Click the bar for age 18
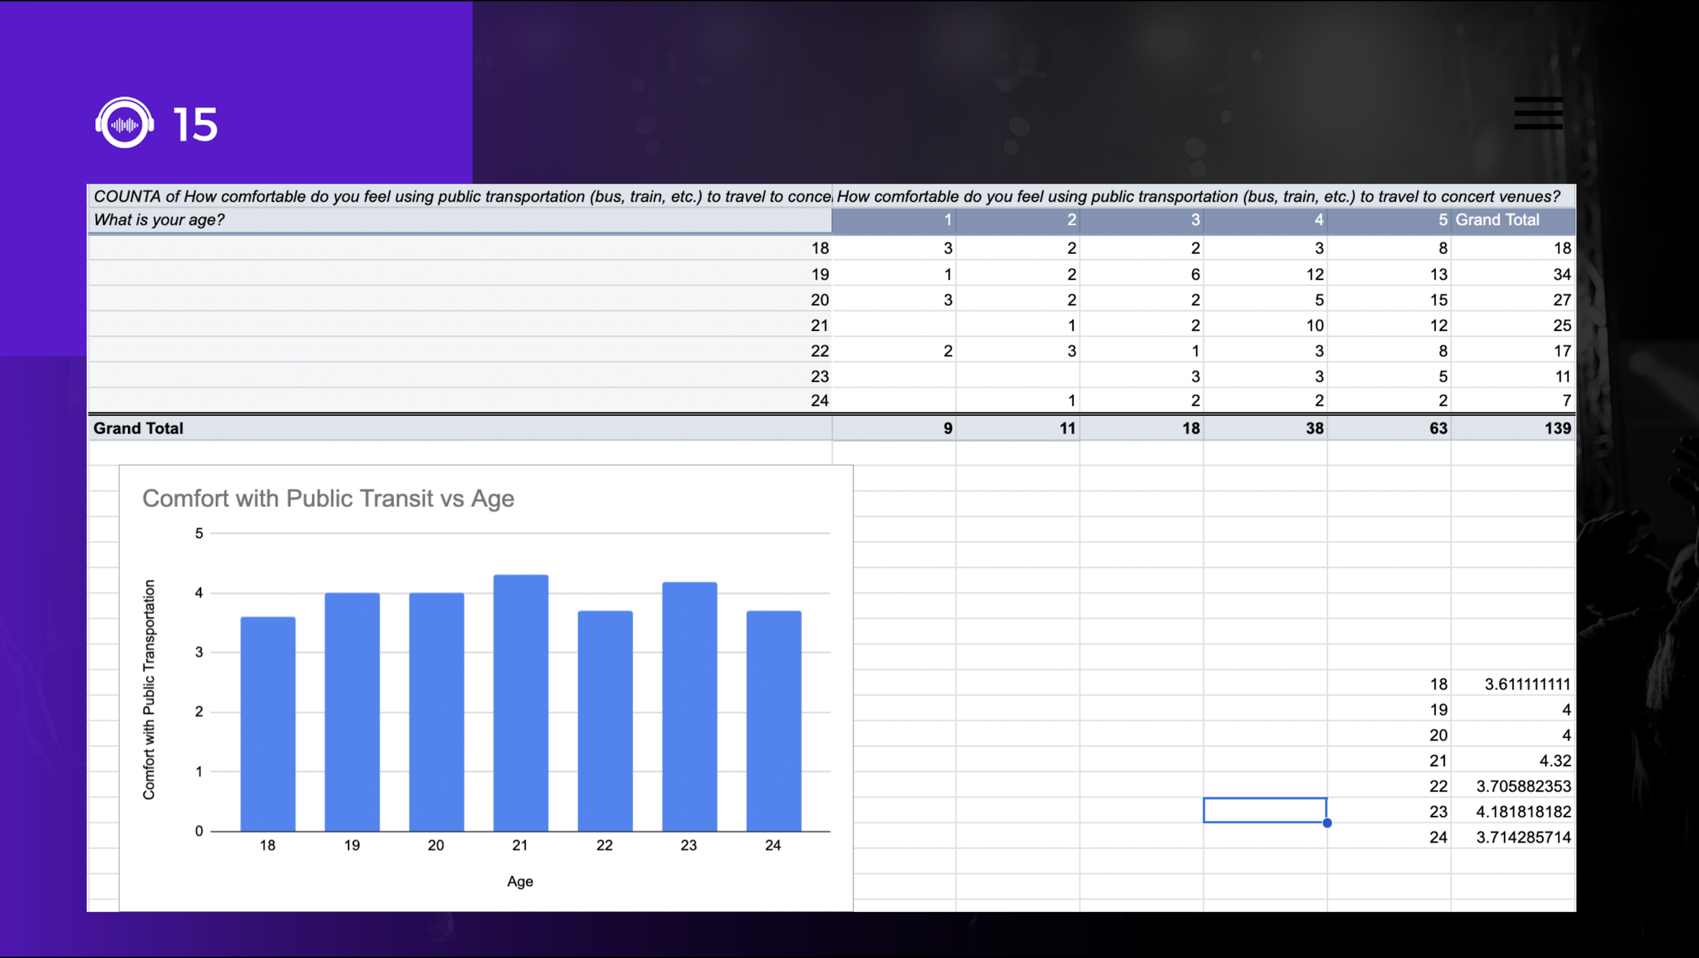1699x958 pixels. coord(268,724)
